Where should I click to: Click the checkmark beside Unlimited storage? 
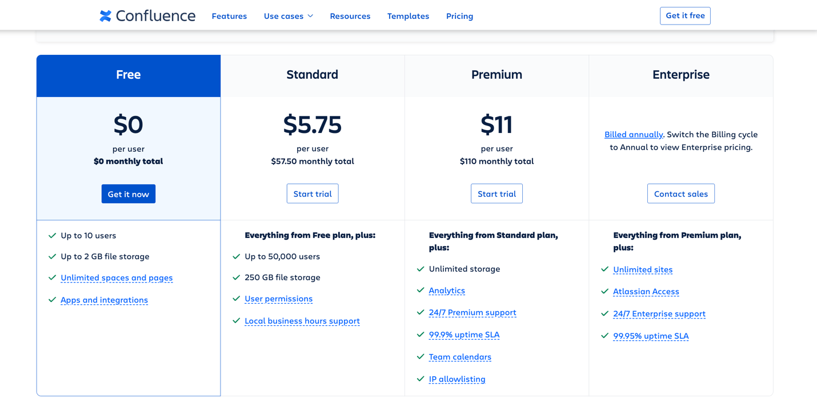coord(420,268)
